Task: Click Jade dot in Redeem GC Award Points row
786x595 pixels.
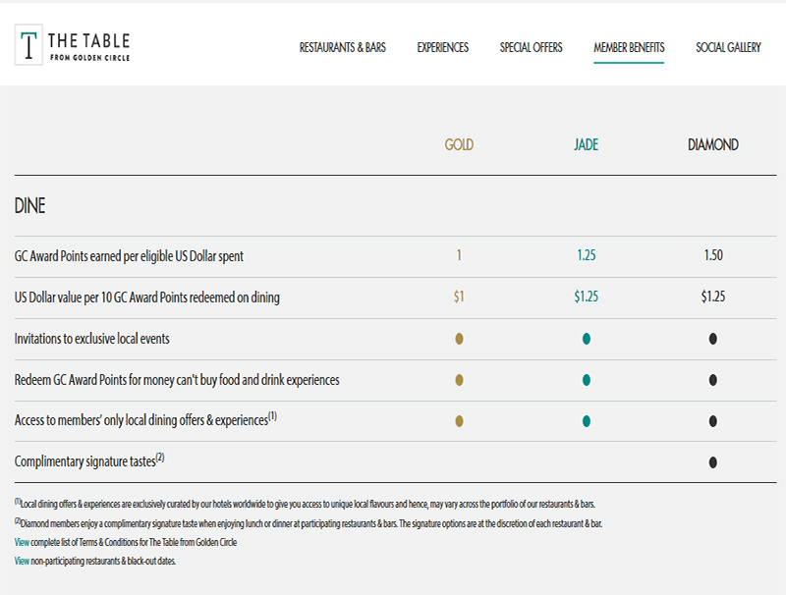Action: pyautogui.click(x=586, y=380)
